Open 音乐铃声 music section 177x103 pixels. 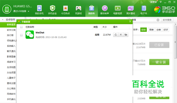pyautogui.click(x=105, y=10)
